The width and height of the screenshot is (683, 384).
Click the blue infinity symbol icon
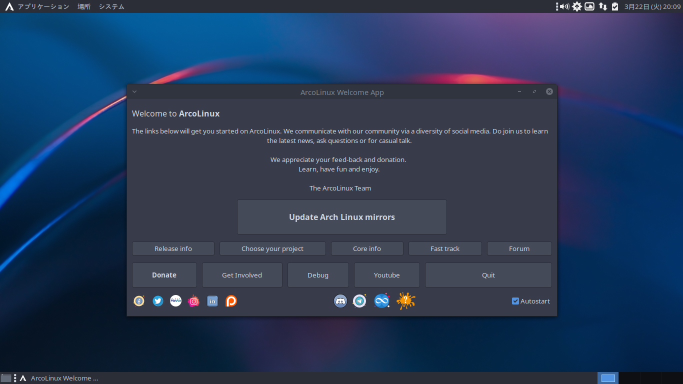click(382, 301)
